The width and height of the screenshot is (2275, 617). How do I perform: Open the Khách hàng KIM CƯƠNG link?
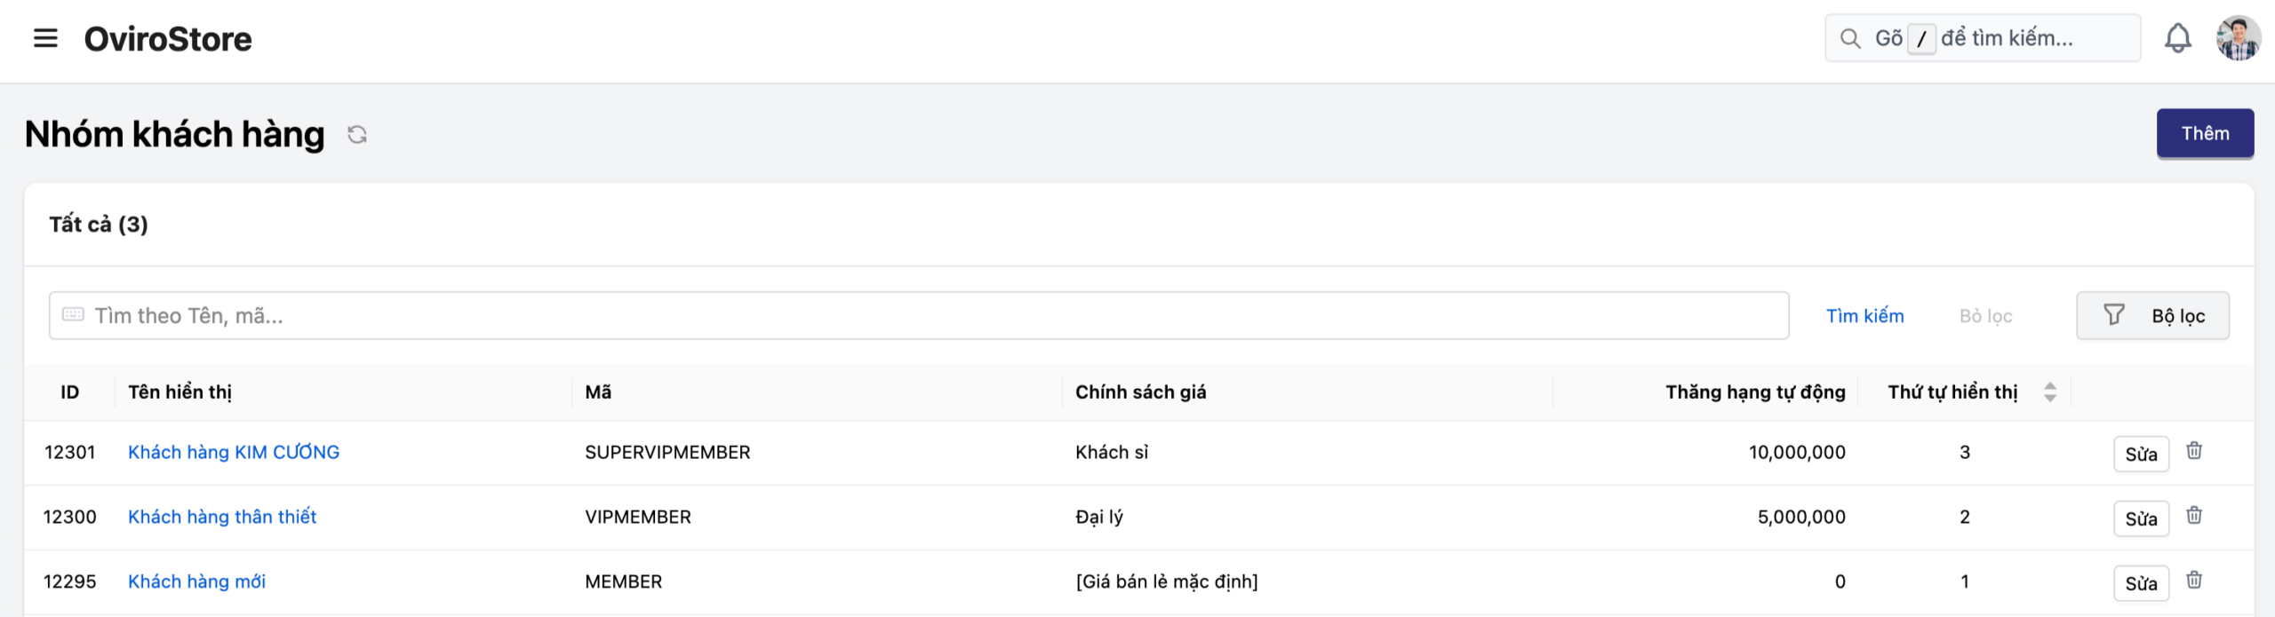pyautogui.click(x=234, y=453)
